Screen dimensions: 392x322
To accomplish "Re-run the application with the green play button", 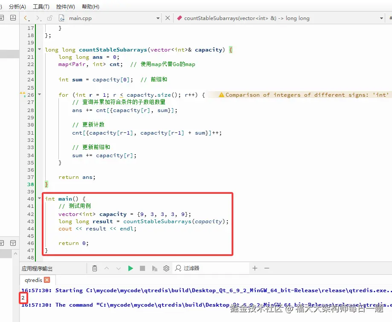I will tap(131, 268).
